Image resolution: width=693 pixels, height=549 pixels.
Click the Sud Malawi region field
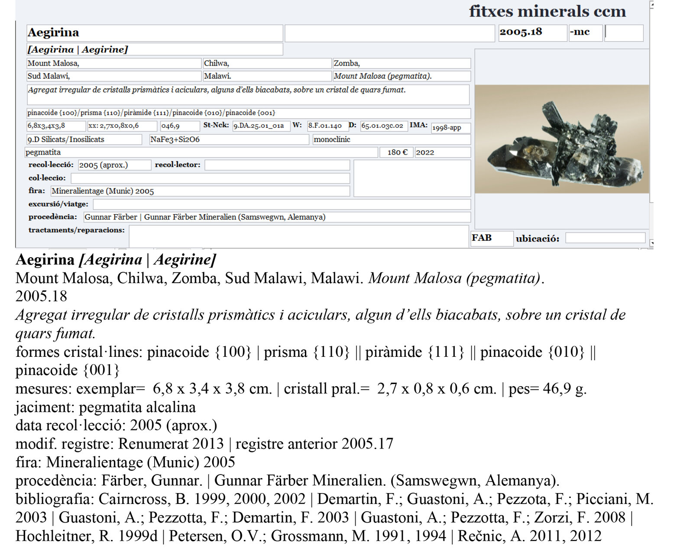click(x=114, y=76)
